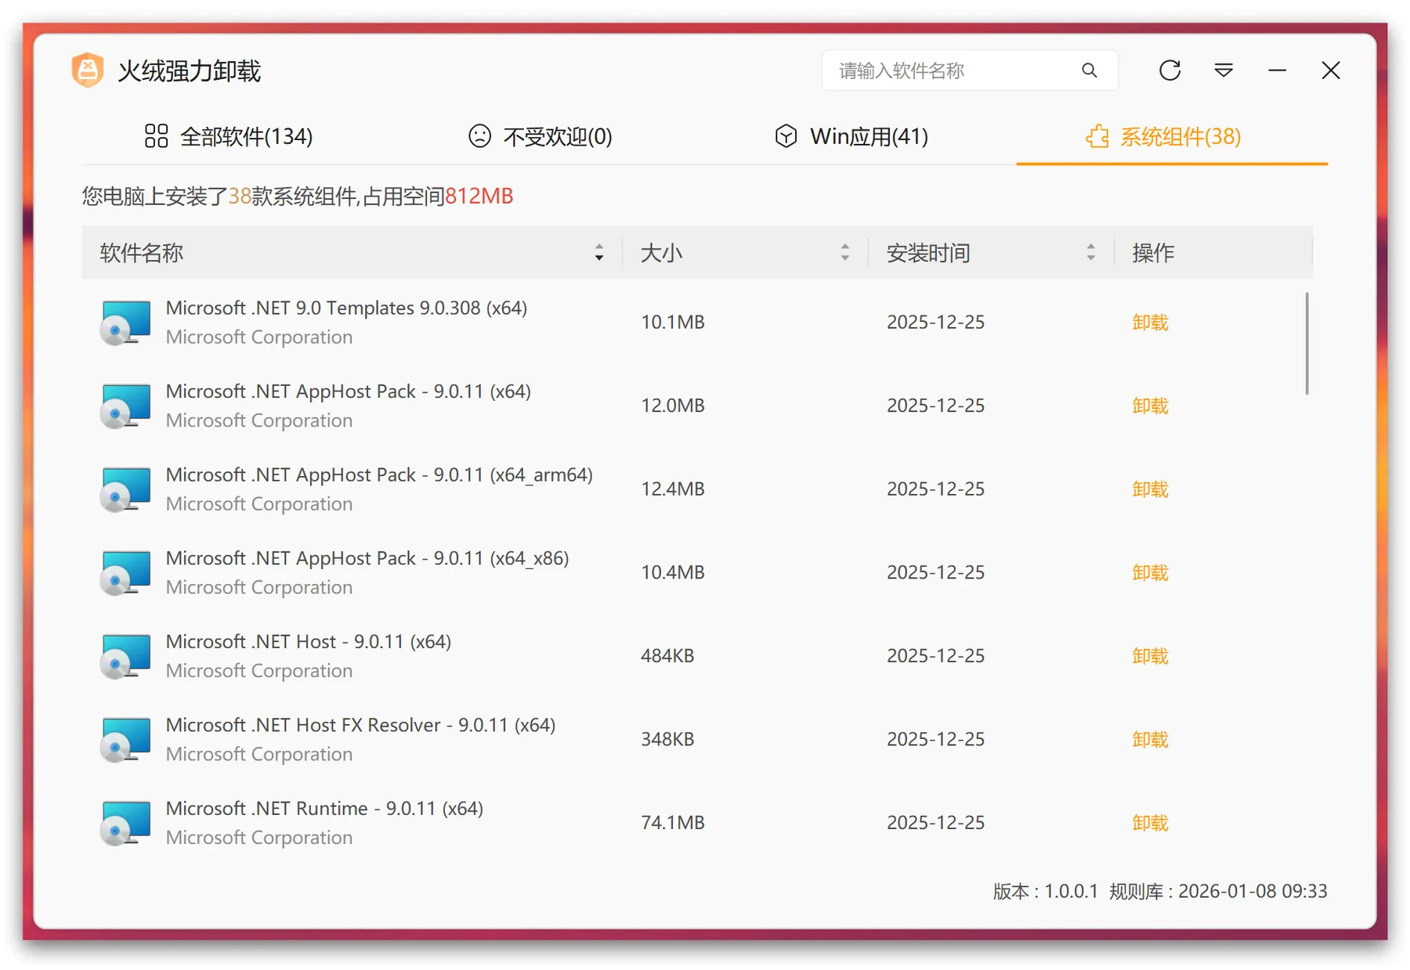Click the AppHost Pack x64_arm64 program icon
This screenshot has height=970, width=1410.
[125, 489]
